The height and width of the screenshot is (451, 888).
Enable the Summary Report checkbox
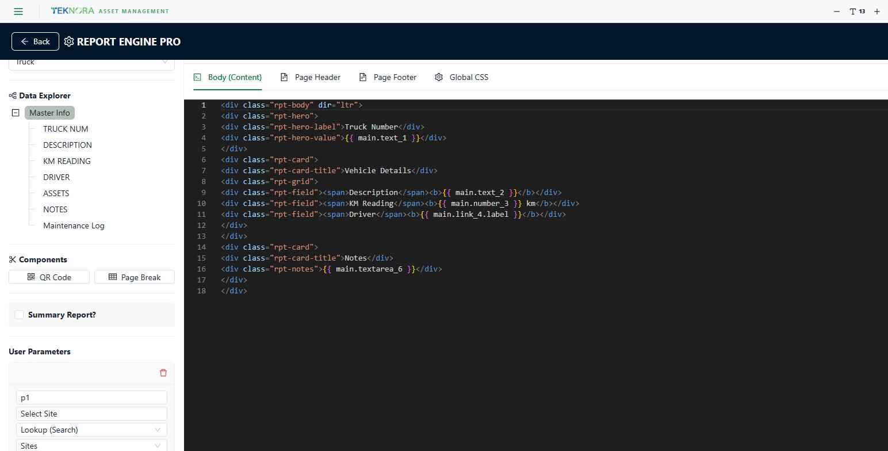(19, 315)
